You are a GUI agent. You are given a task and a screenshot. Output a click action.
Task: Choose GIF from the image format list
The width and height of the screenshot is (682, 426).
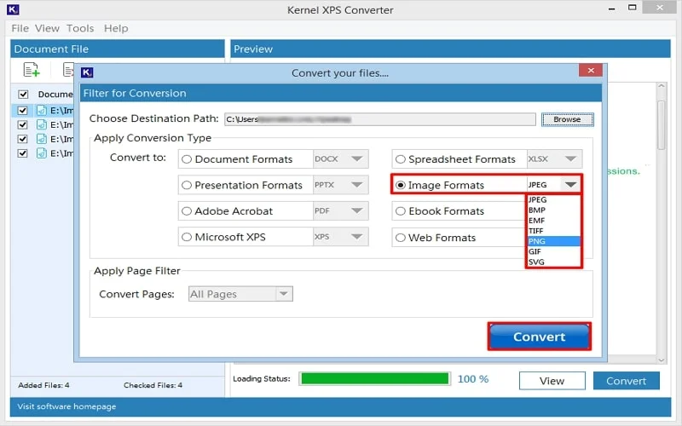[x=553, y=251]
